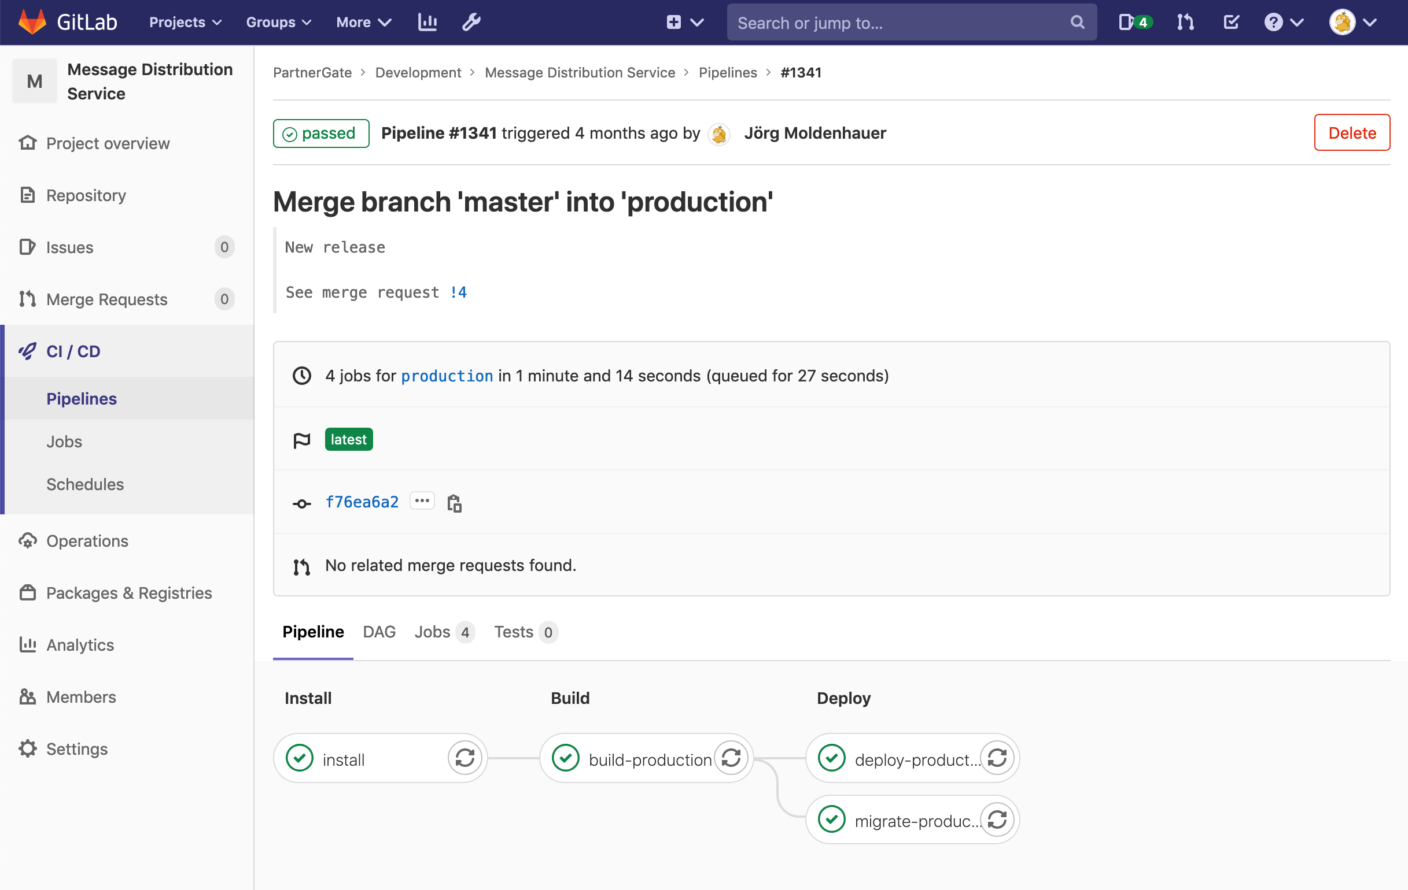
Task: Open Packages & Registries in the sidebar
Action: (x=128, y=592)
